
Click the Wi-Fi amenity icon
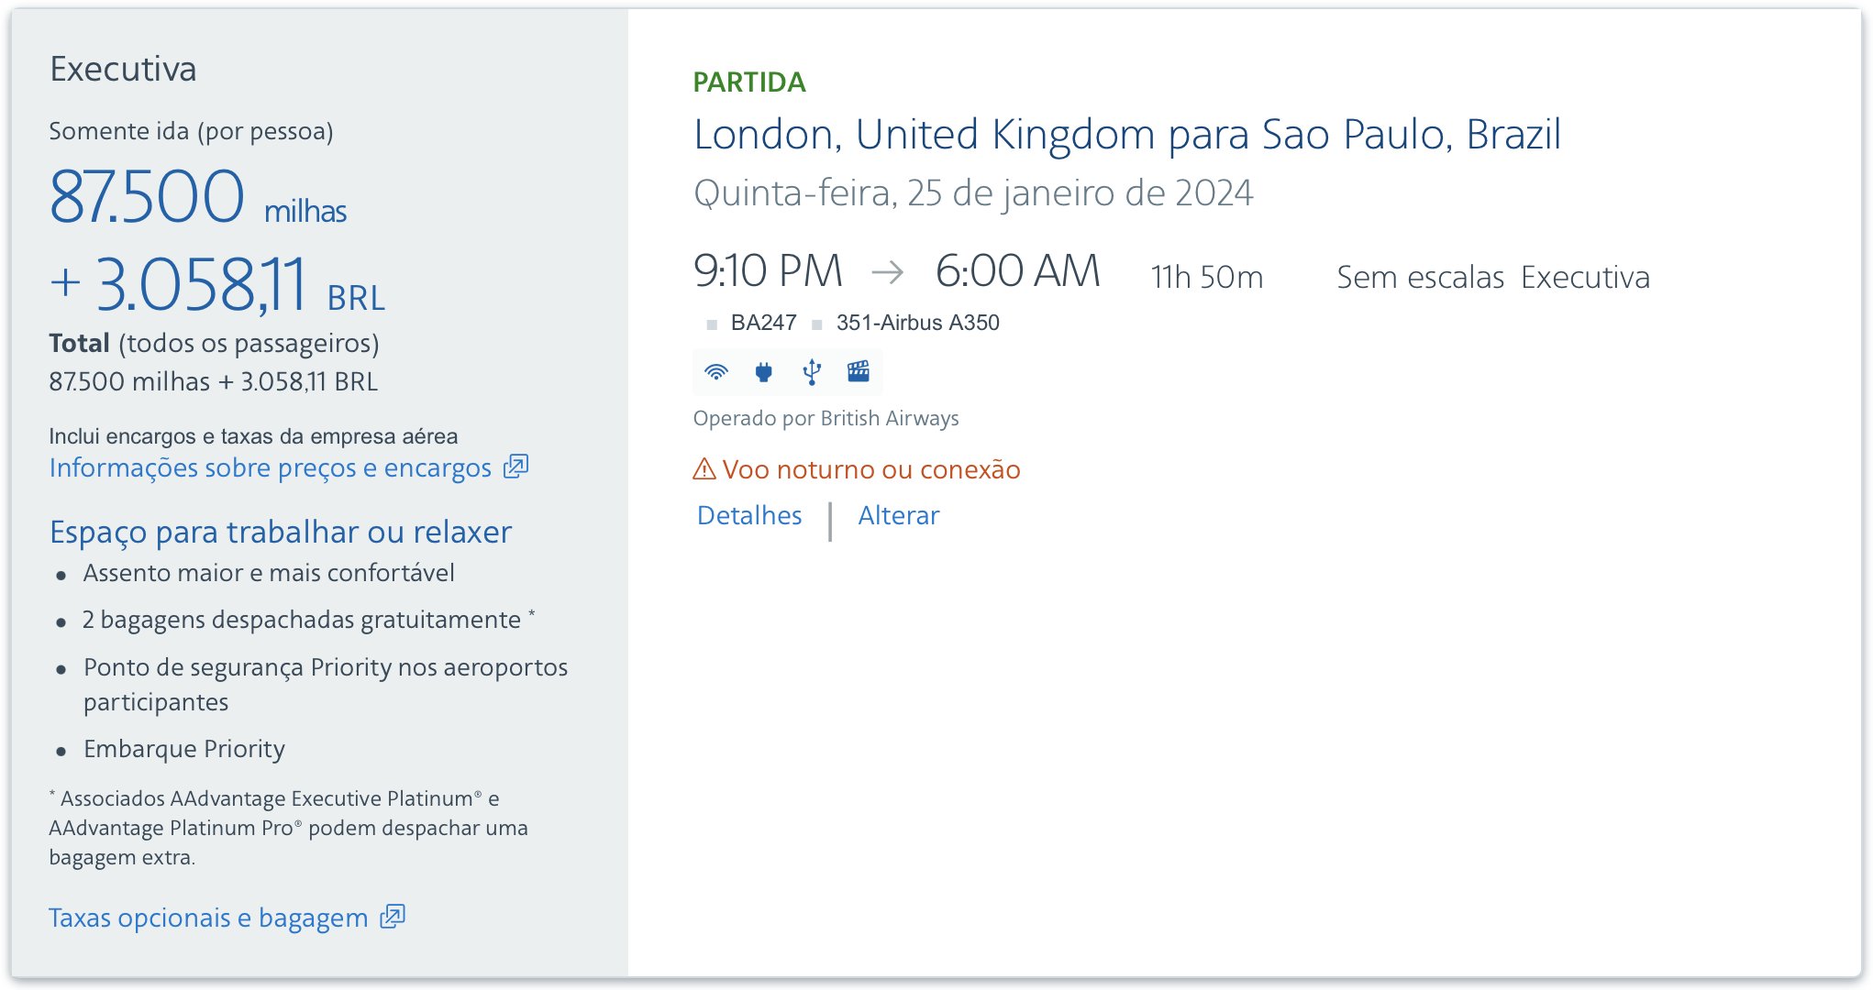pyautogui.click(x=716, y=372)
